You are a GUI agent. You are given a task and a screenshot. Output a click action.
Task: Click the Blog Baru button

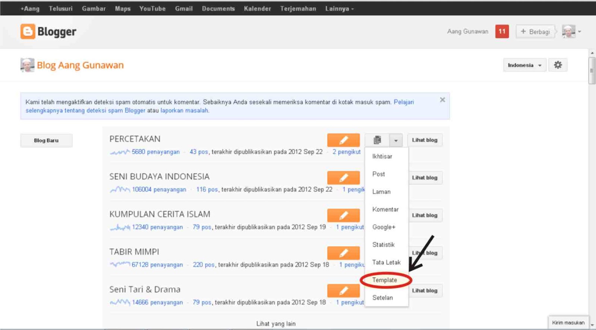pos(46,141)
